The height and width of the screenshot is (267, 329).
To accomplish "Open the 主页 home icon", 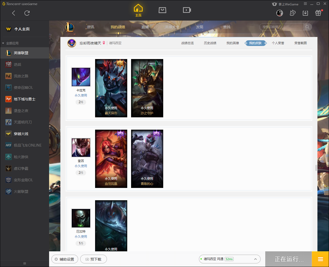I will pos(138,11).
